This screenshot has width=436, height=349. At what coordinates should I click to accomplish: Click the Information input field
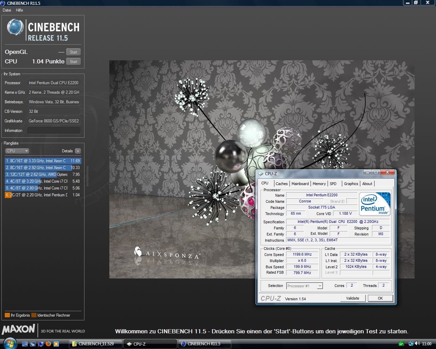click(54, 131)
